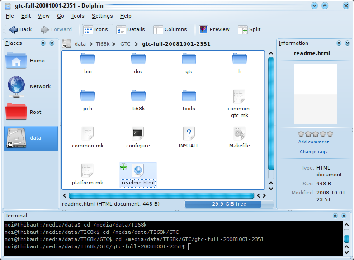Select the tools folder
The width and height of the screenshot is (354, 260).
pos(189,100)
